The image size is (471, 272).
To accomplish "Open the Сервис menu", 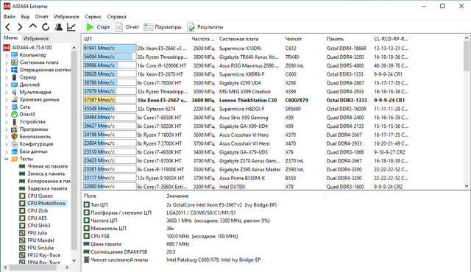I will [93, 16].
